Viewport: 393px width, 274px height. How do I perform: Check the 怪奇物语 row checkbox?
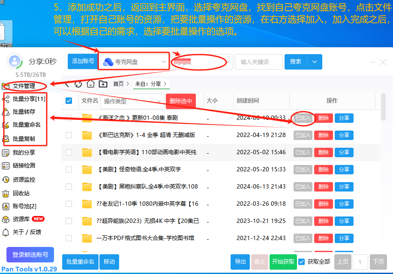tap(69, 170)
